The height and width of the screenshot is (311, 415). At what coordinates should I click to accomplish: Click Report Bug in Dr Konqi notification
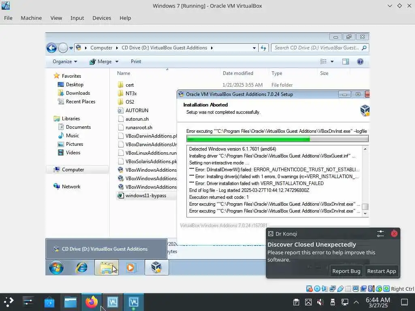point(346,271)
